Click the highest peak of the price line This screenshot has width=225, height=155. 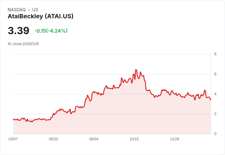[x=136, y=70]
